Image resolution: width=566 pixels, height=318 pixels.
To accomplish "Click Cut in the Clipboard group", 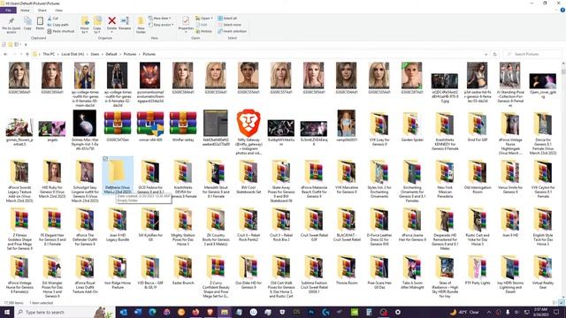I will [x=53, y=18].
